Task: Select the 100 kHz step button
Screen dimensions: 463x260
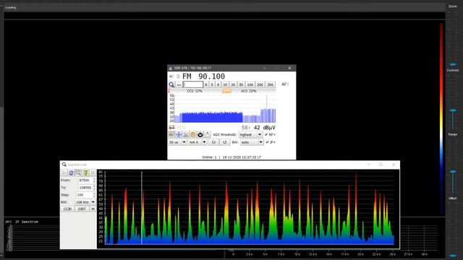Action: click(x=250, y=84)
